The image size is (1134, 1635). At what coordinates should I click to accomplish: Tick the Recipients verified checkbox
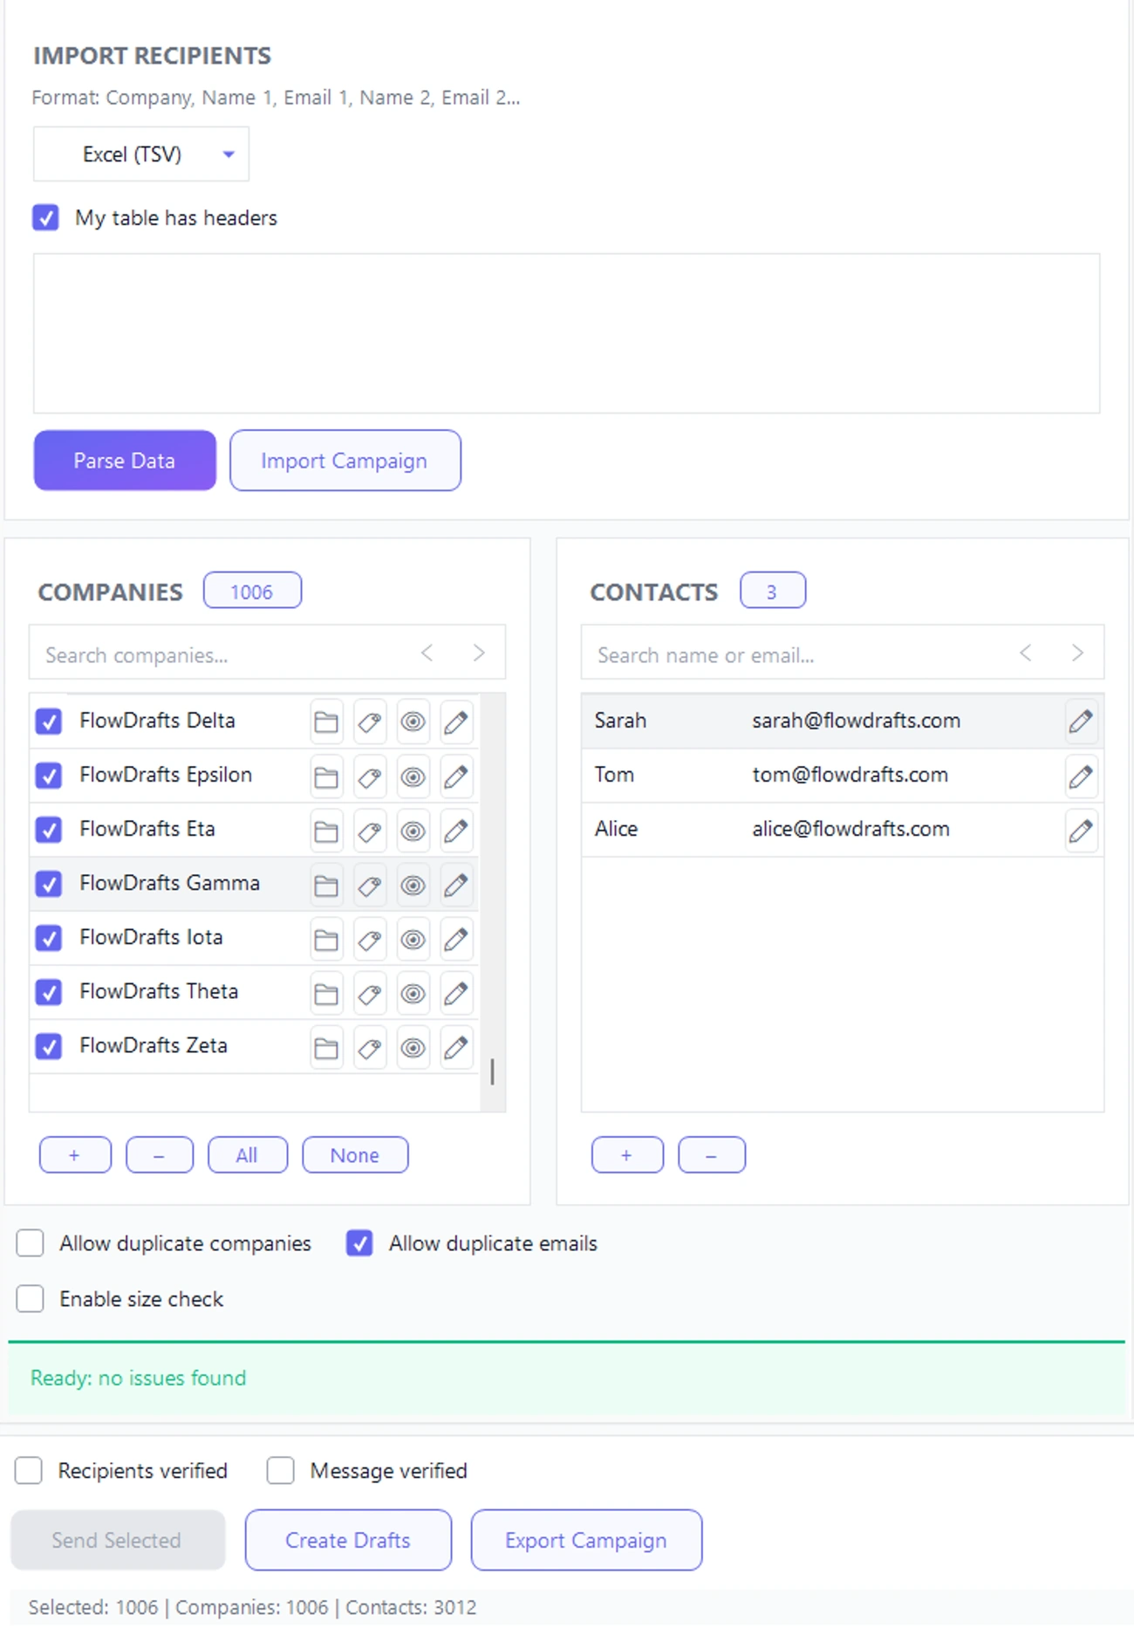[x=29, y=1470]
